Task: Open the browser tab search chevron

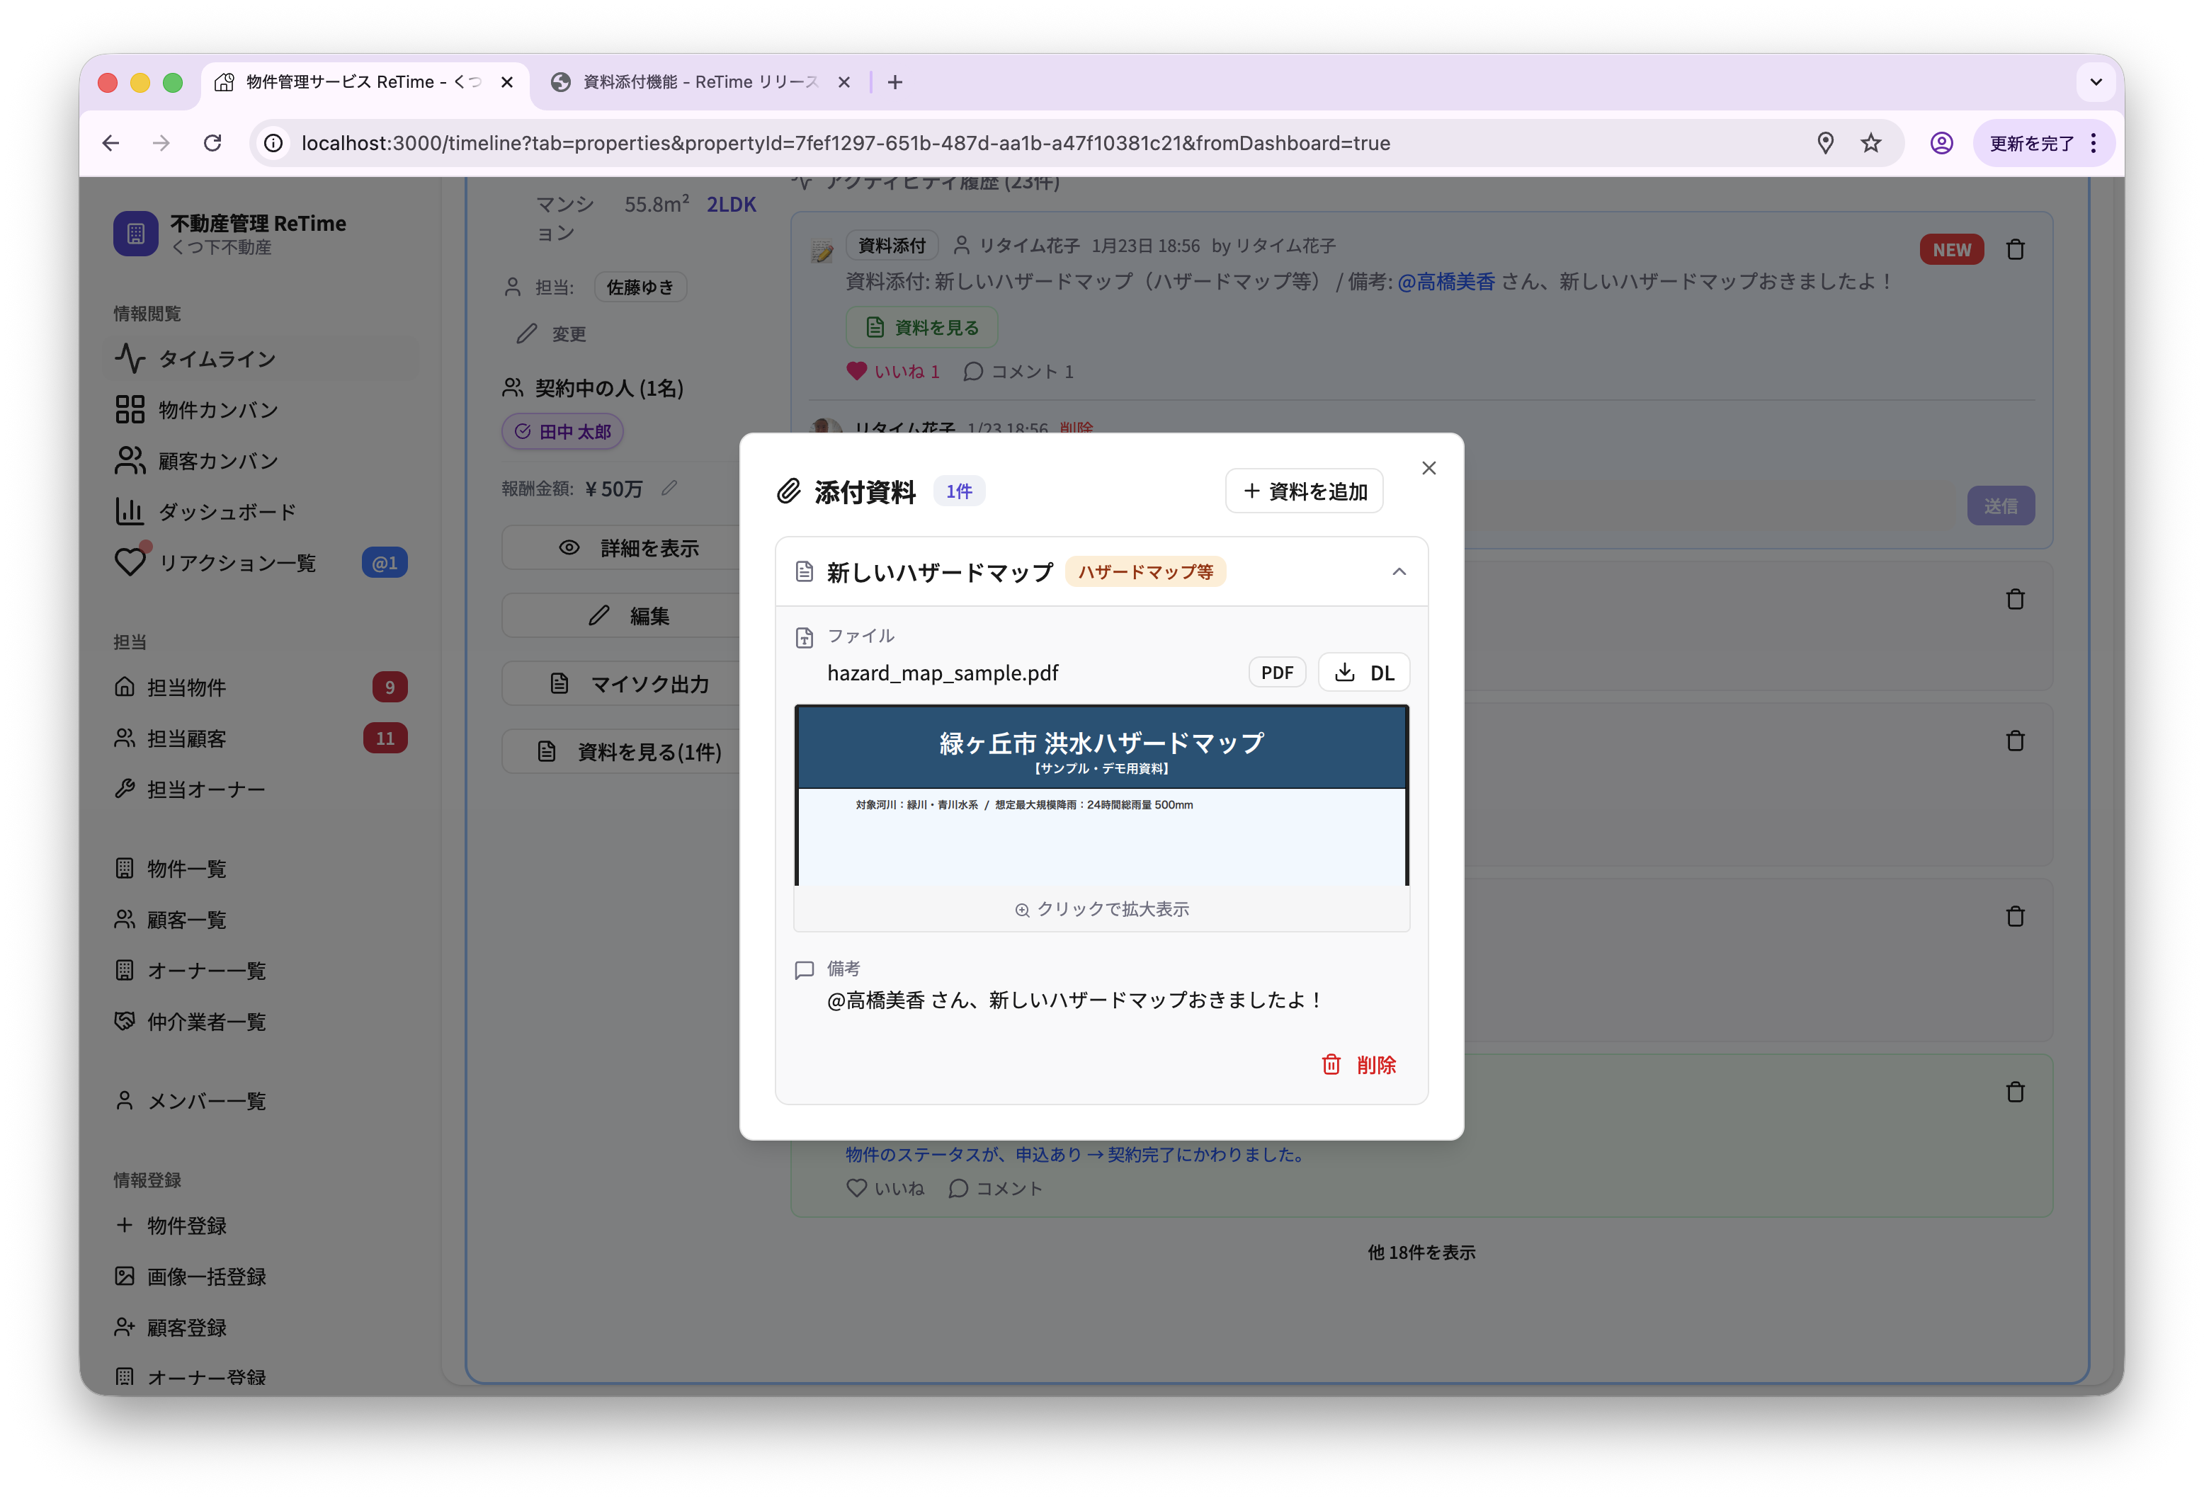Action: tap(2096, 81)
